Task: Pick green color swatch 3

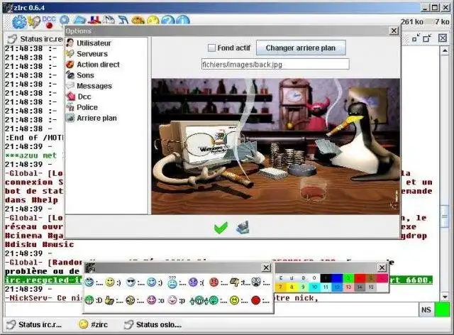Action: (x=348, y=278)
